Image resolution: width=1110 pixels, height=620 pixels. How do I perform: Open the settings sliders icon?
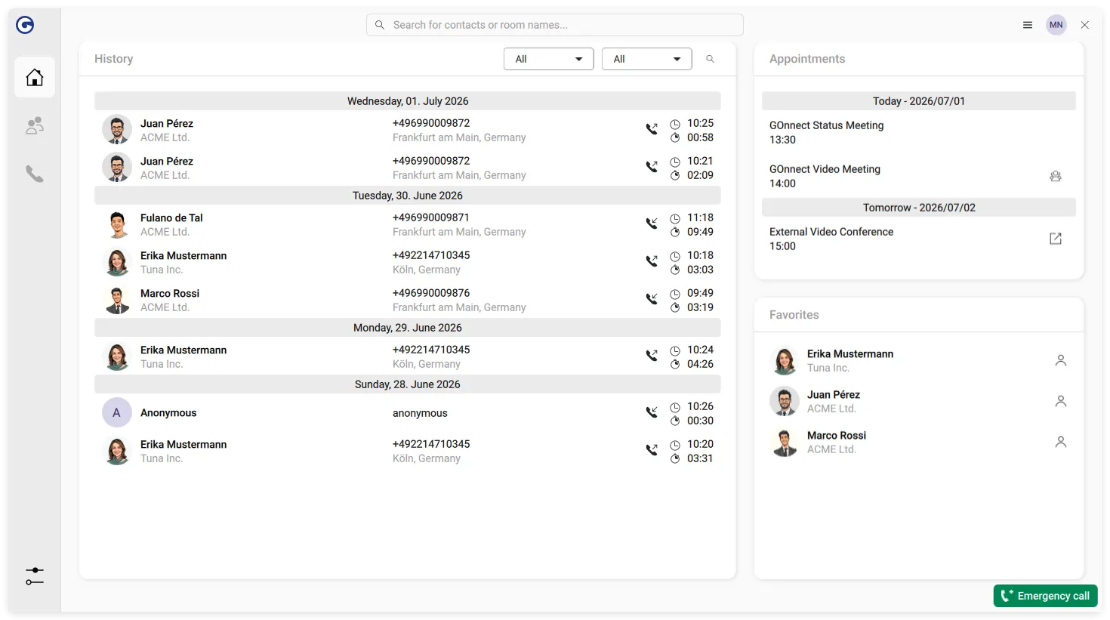coord(35,576)
